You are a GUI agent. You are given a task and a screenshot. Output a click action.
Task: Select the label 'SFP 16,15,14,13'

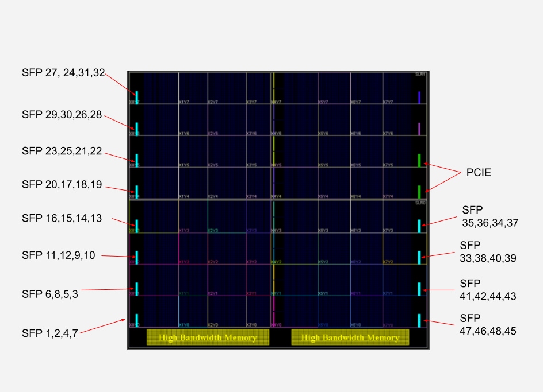click(x=62, y=218)
